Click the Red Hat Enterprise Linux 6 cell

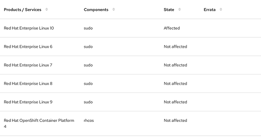coord(28,47)
